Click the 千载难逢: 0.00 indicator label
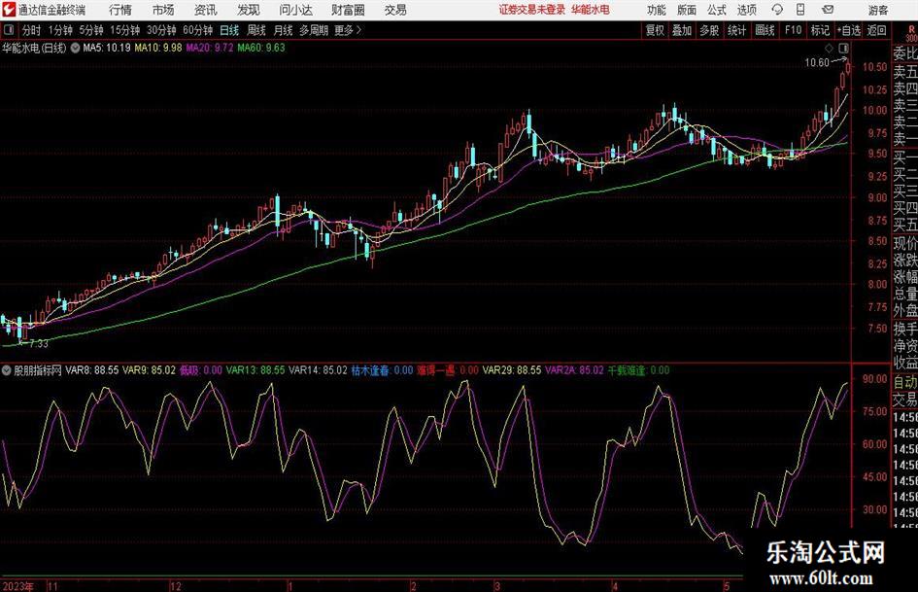The width and height of the screenshot is (918, 592). click(638, 370)
